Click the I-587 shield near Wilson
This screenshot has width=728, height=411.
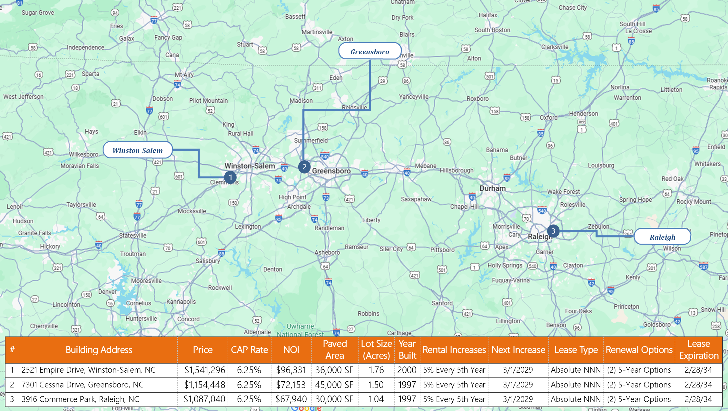(703, 266)
